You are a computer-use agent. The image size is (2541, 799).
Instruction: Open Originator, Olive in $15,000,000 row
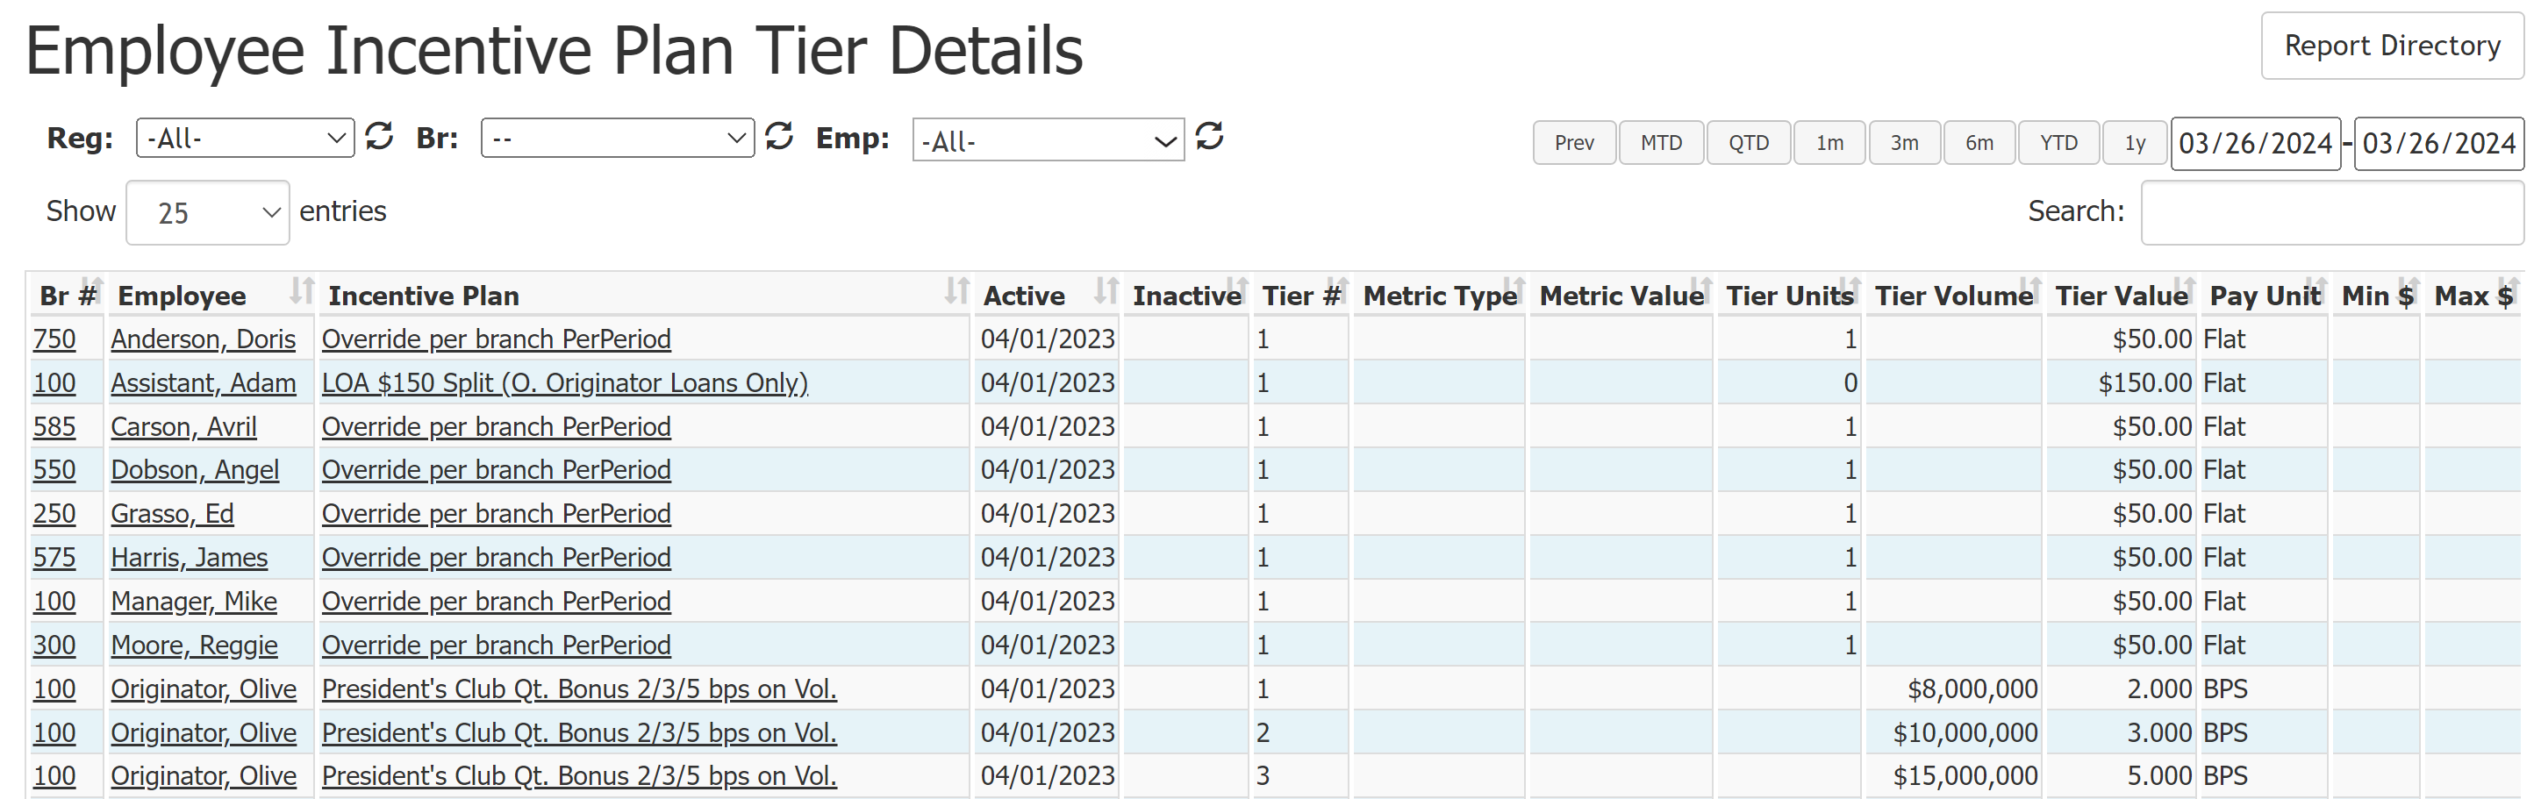point(204,775)
